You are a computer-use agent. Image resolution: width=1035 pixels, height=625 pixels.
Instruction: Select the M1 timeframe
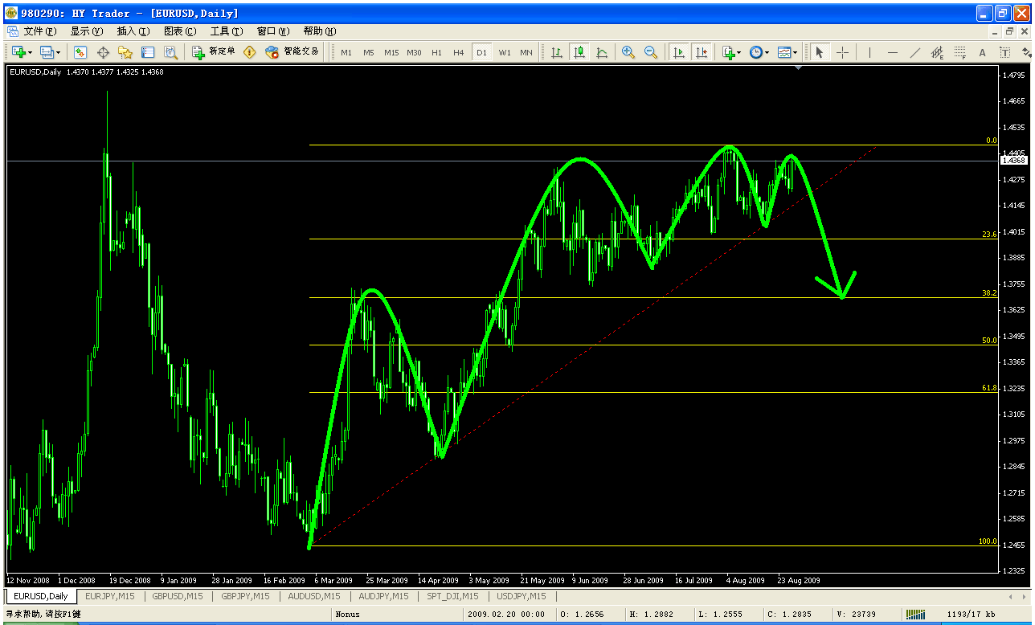coord(346,52)
